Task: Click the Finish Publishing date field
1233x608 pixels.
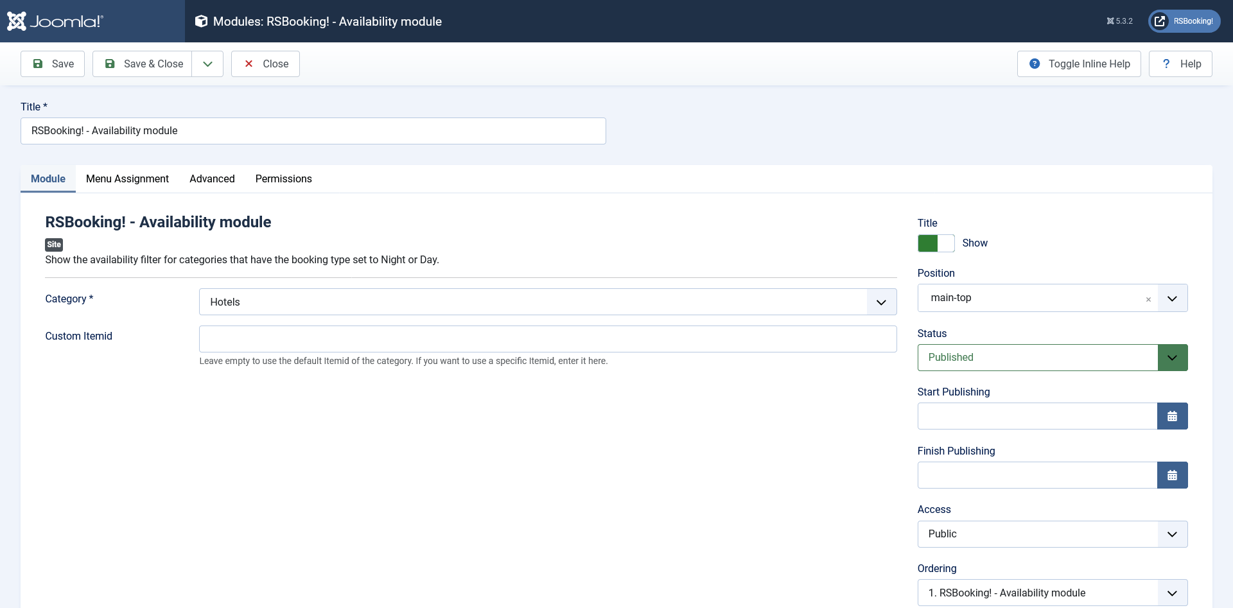Action: pos(1037,475)
